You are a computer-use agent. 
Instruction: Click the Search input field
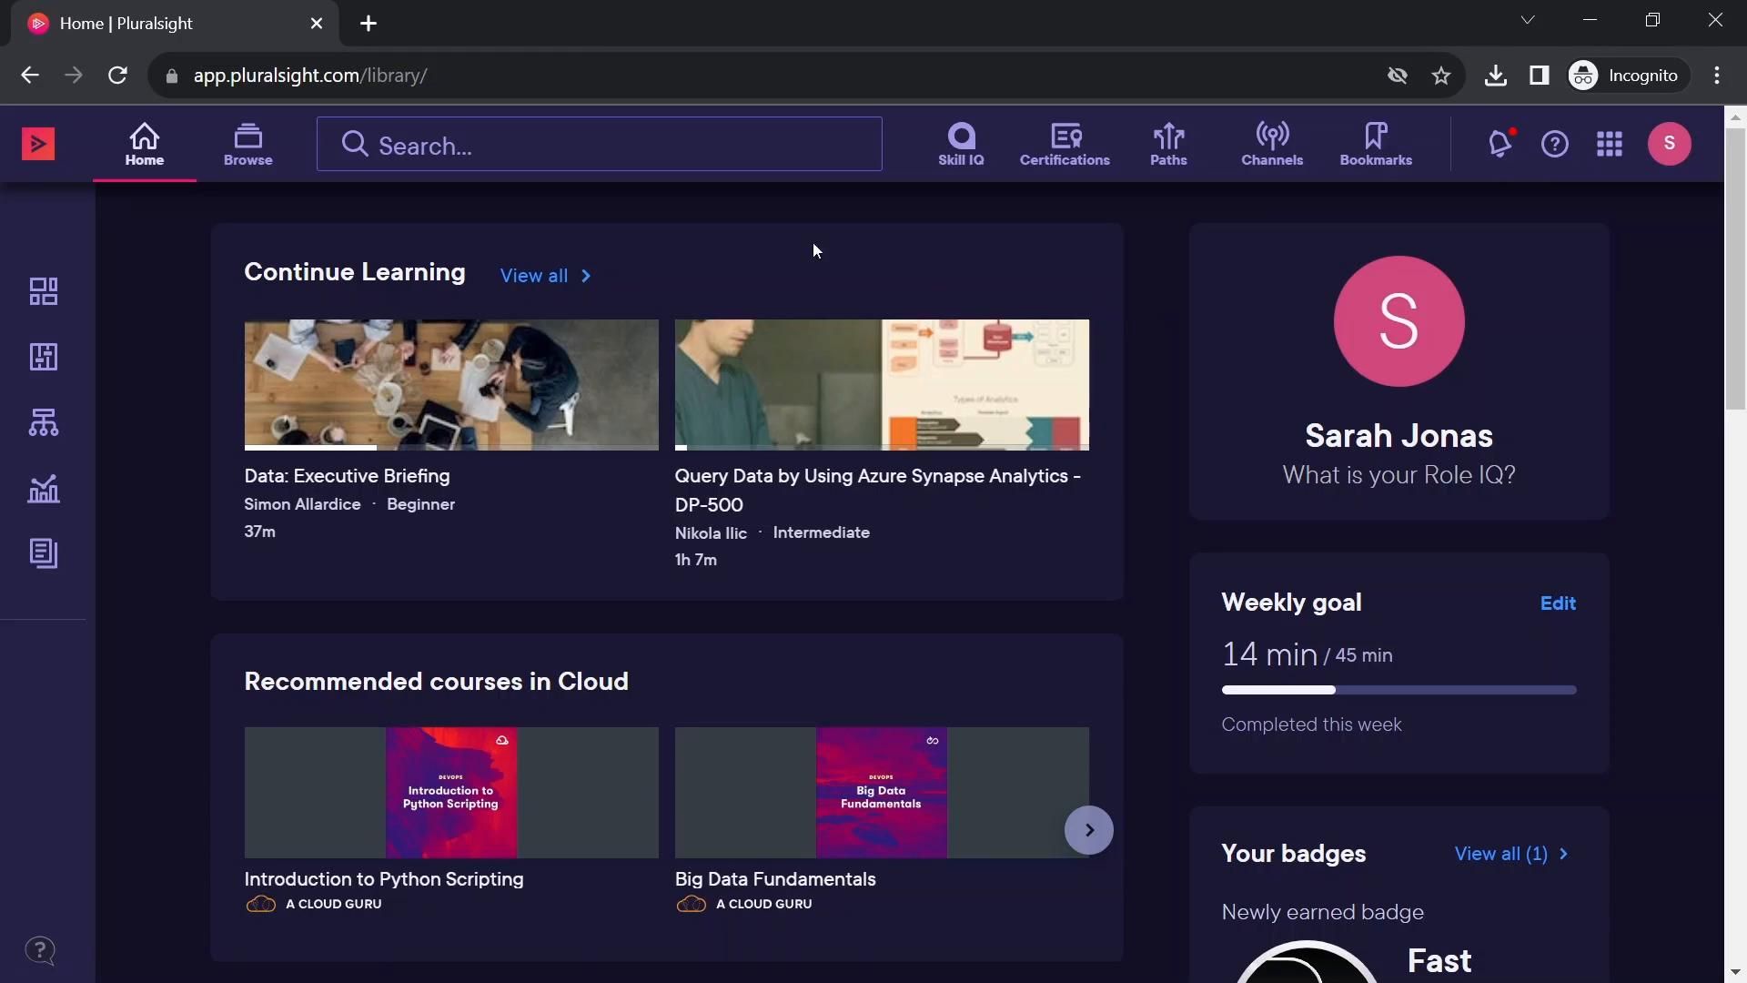point(600,145)
